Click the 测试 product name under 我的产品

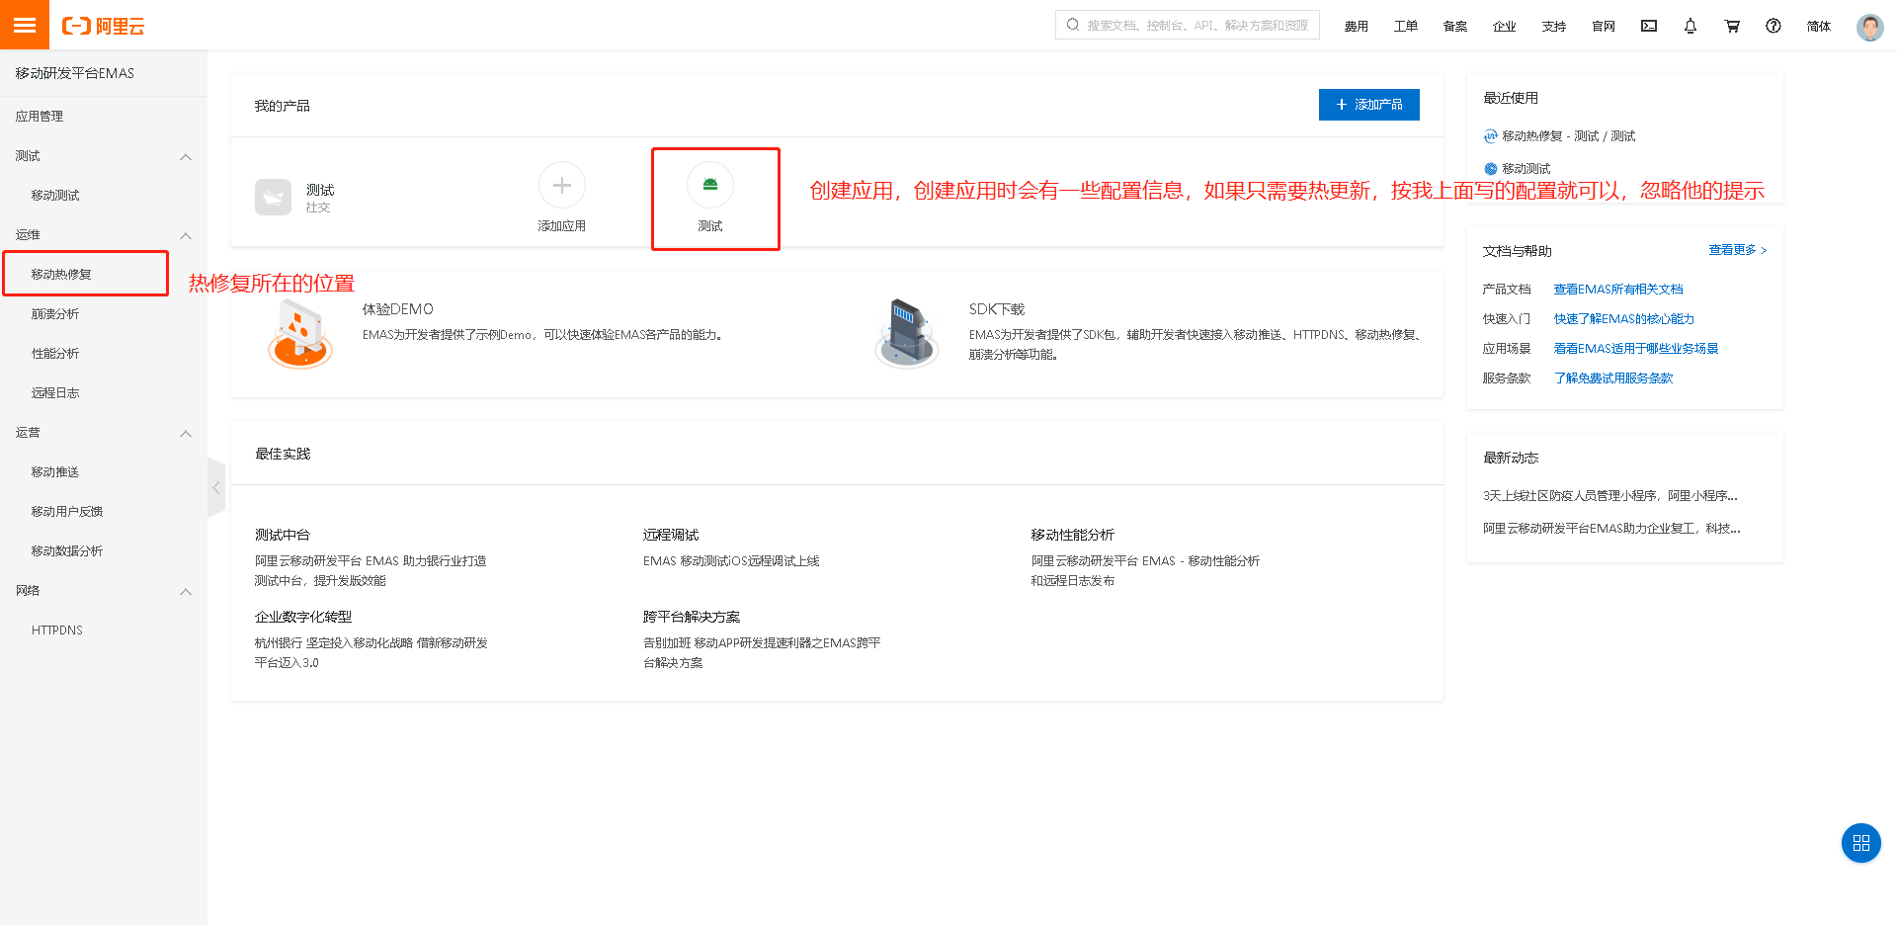[320, 190]
